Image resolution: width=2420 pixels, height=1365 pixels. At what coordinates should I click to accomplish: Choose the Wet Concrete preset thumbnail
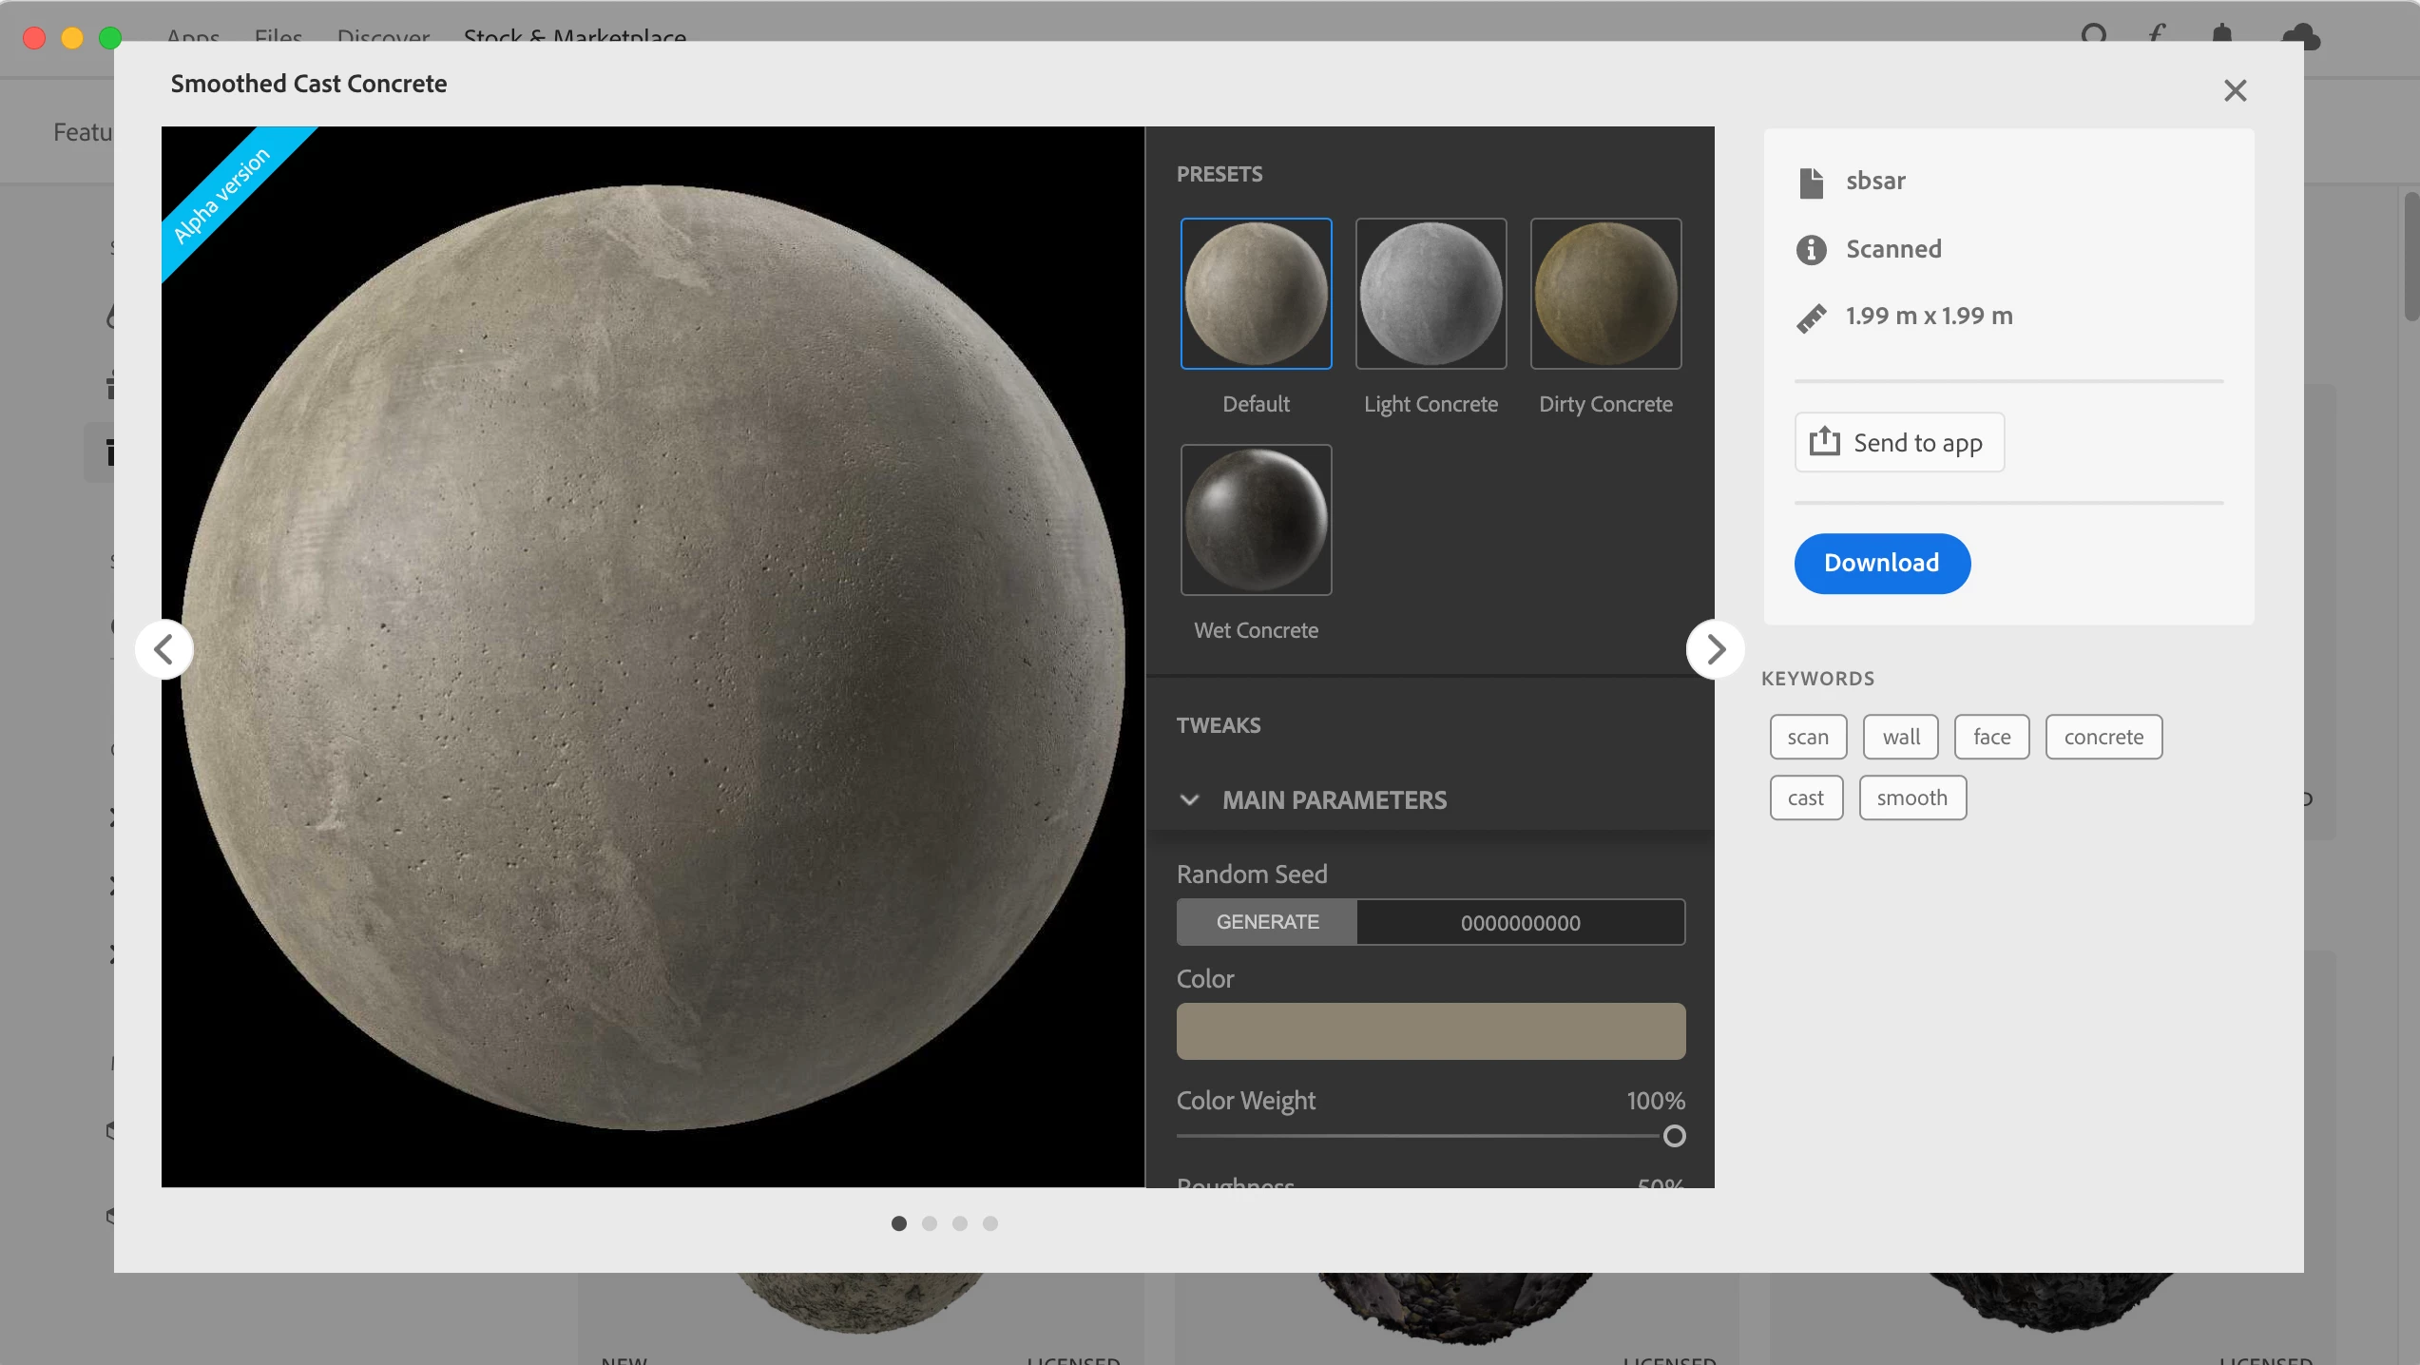[1256, 520]
